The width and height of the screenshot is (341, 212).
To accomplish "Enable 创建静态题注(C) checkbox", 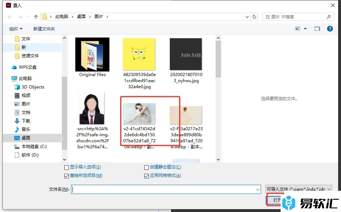I will coord(146,167).
